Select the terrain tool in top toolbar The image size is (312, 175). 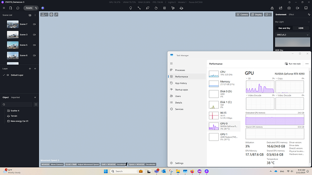(x=181, y=8)
